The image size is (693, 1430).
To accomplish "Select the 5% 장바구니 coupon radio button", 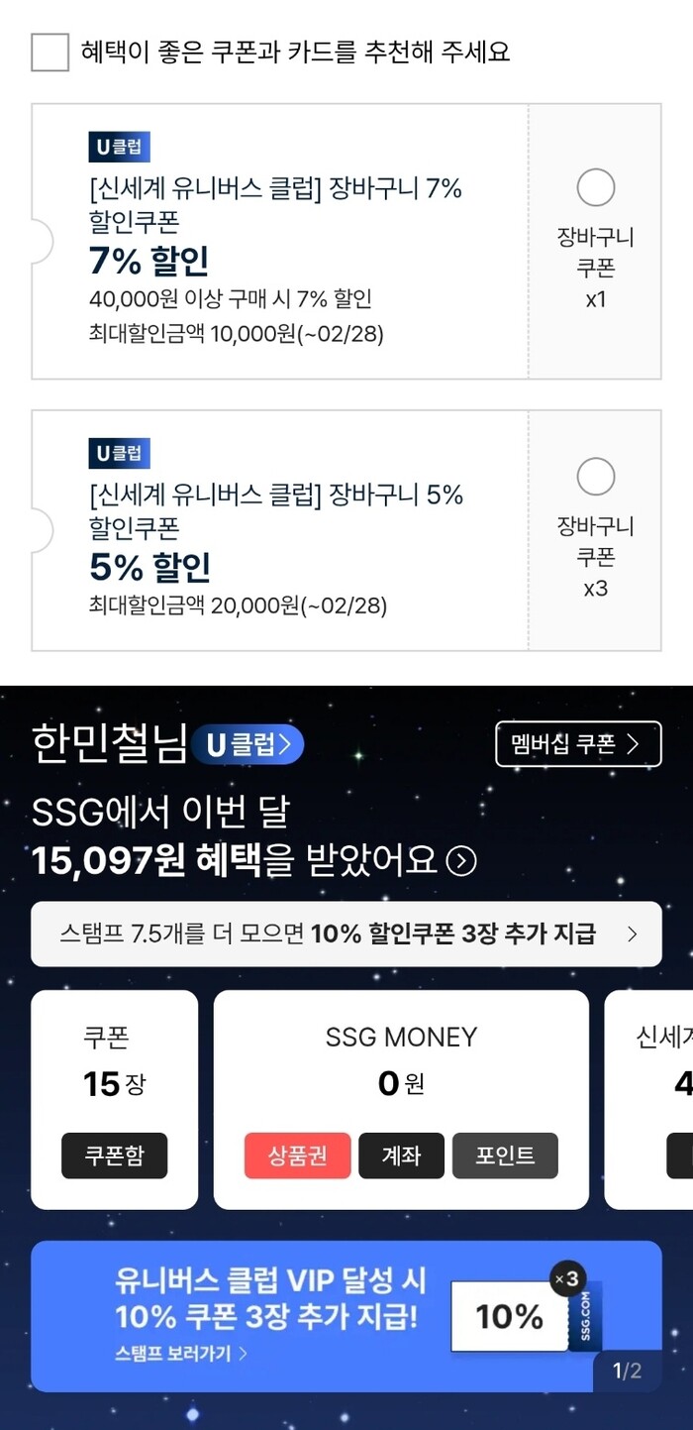I will pyautogui.click(x=595, y=477).
